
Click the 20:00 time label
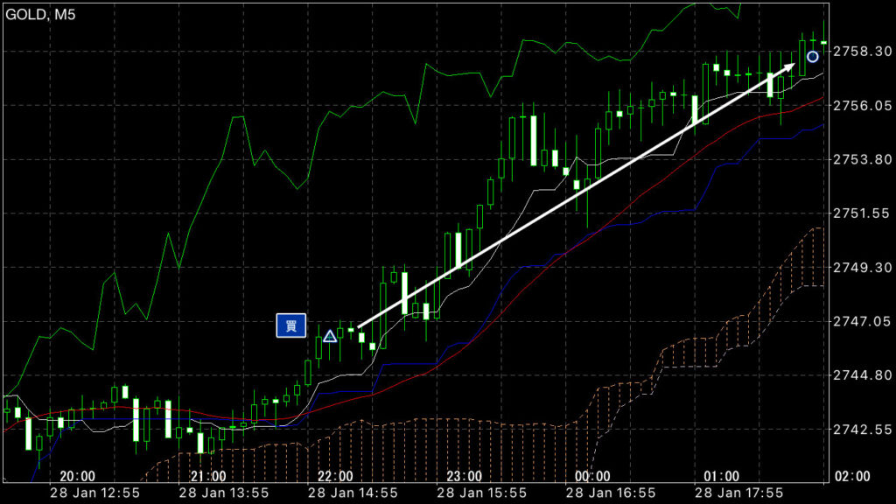[78, 476]
